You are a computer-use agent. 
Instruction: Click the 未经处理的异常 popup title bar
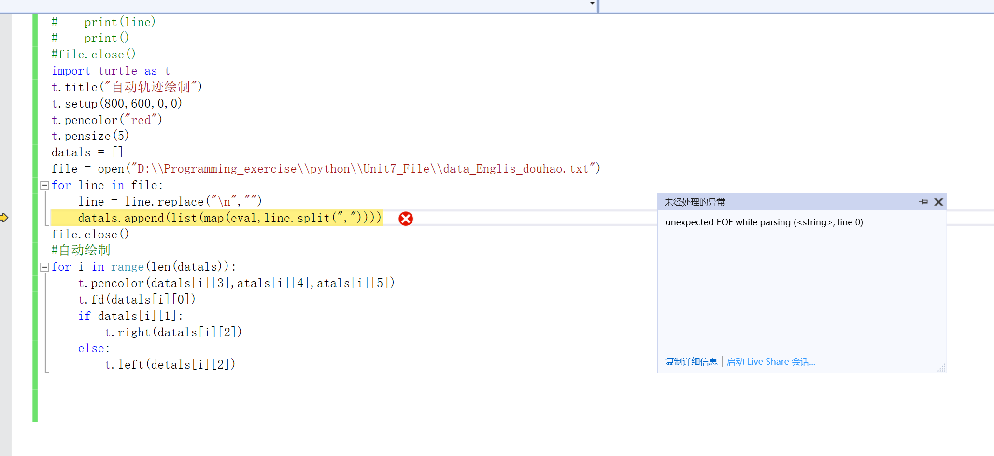pyautogui.click(x=773, y=202)
